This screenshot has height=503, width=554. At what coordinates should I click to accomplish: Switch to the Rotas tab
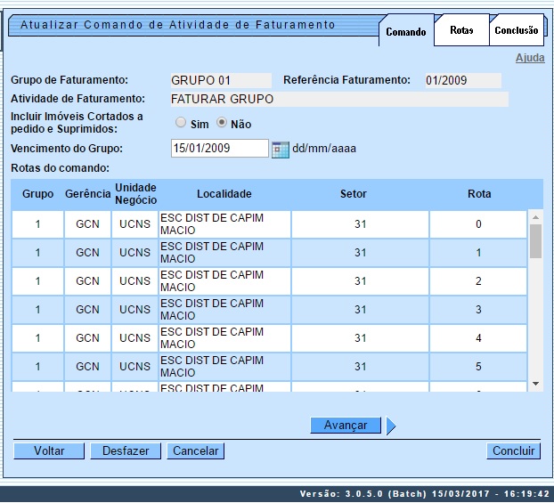click(461, 30)
